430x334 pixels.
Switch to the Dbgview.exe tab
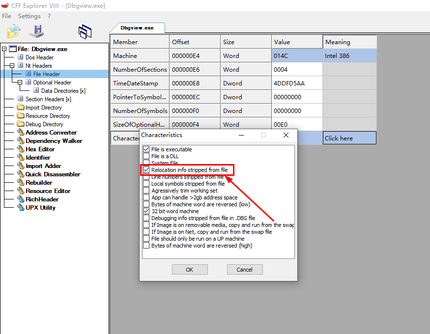tap(137, 28)
